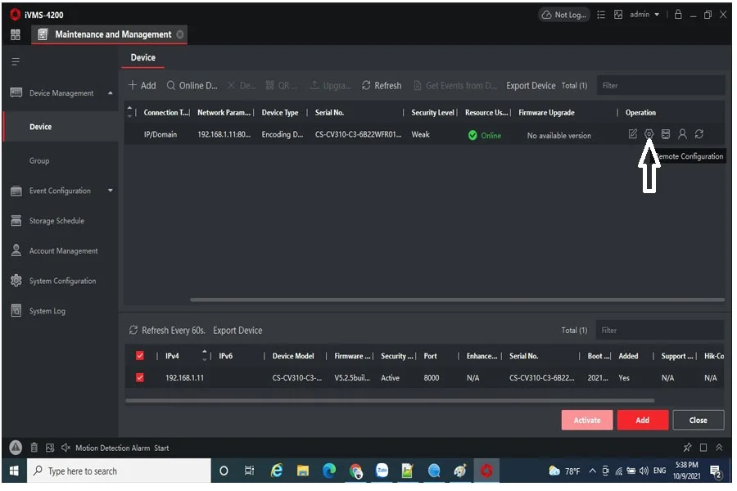This screenshot has height=491, width=737.
Task: Switch to the Device tab
Action: 142,57
